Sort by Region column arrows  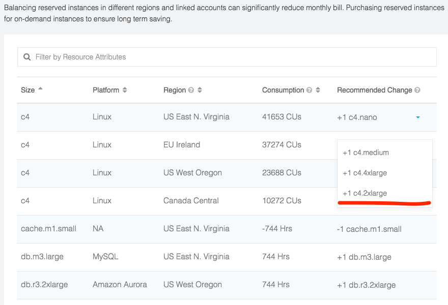(x=200, y=90)
